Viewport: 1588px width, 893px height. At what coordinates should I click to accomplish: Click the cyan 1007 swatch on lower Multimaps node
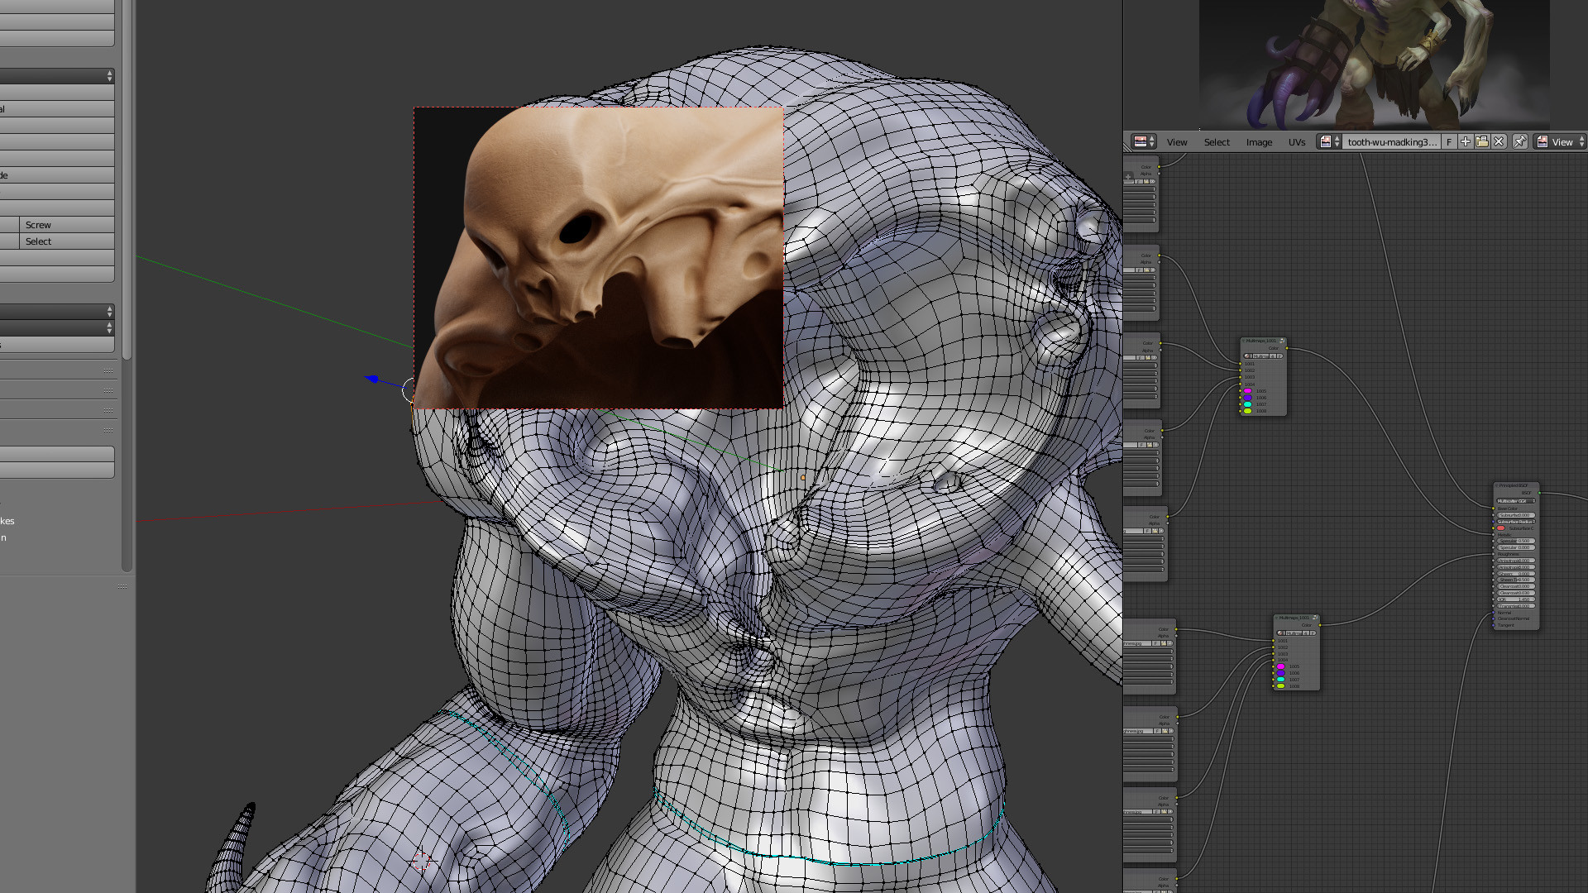(1281, 680)
